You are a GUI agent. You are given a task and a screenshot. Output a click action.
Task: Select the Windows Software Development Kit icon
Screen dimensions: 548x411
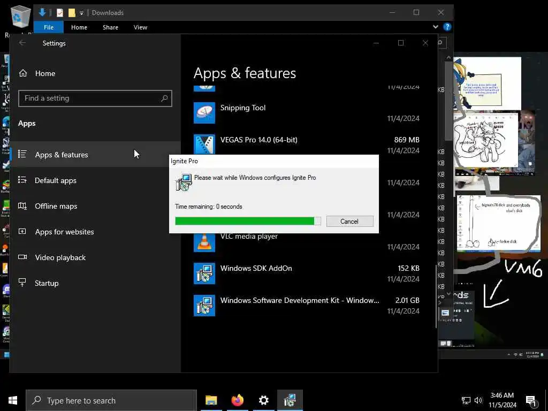[204, 306]
